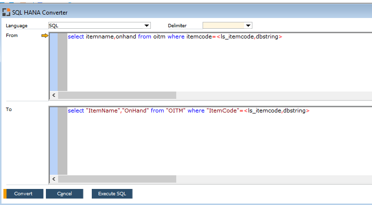The image size is (372, 205).
Task: Run the query with Execute SQL
Action: [112, 194]
